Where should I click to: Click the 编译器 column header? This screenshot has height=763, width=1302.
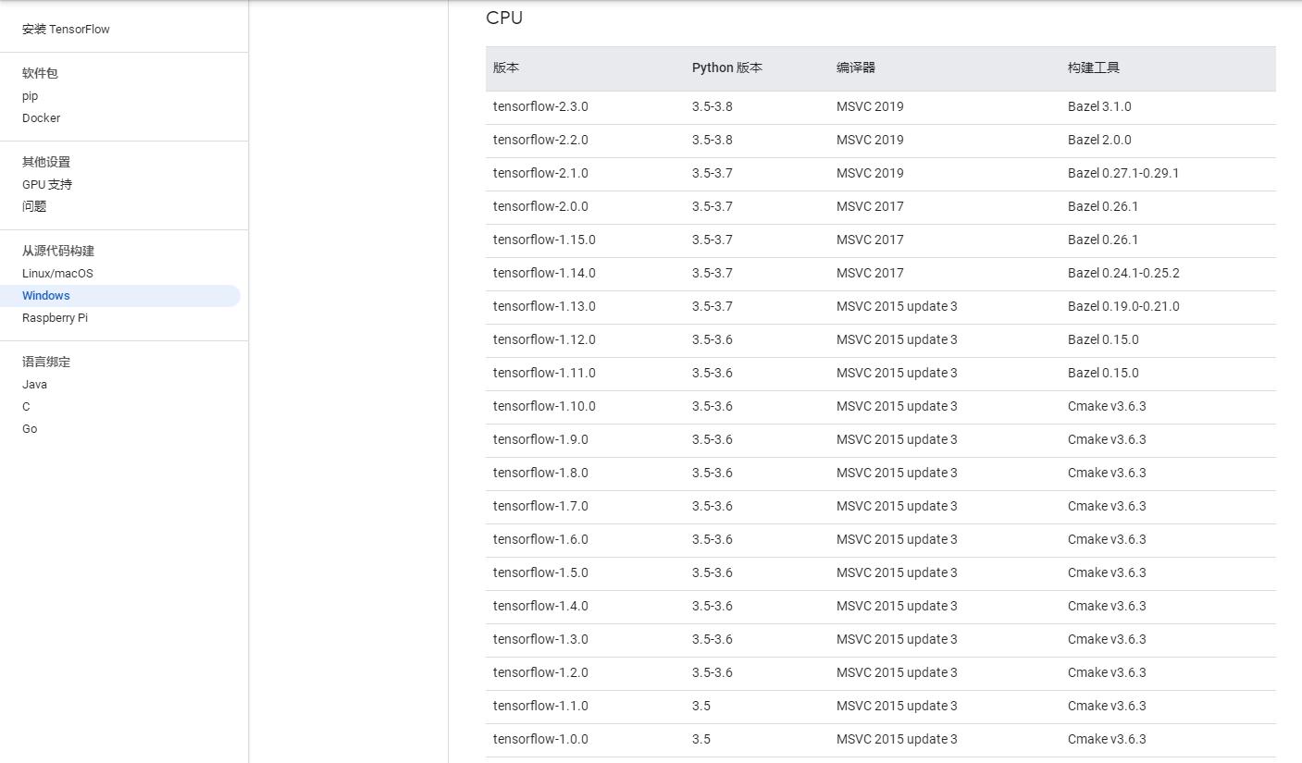tap(856, 68)
